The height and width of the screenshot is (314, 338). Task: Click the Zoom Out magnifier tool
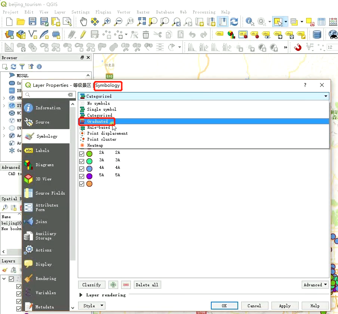118,22
